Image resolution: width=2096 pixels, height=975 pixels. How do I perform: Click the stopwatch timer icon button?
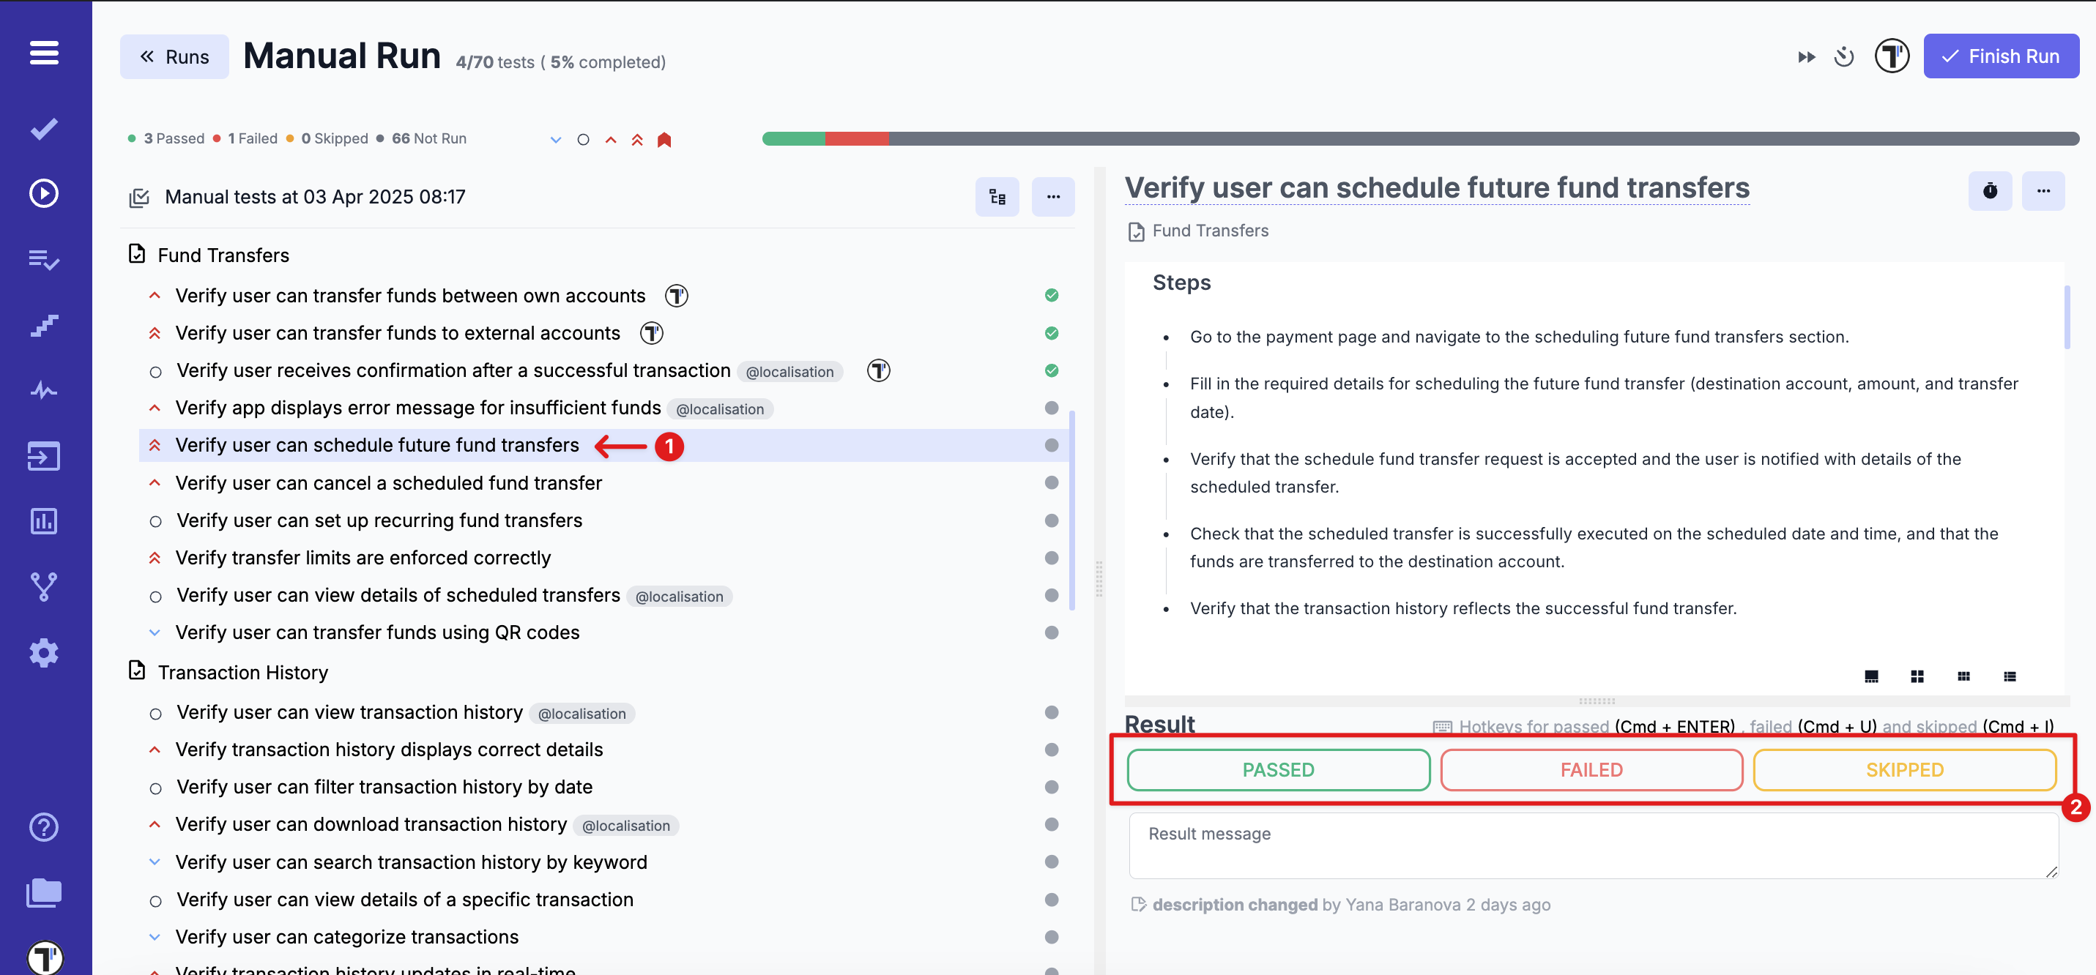point(1989,191)
